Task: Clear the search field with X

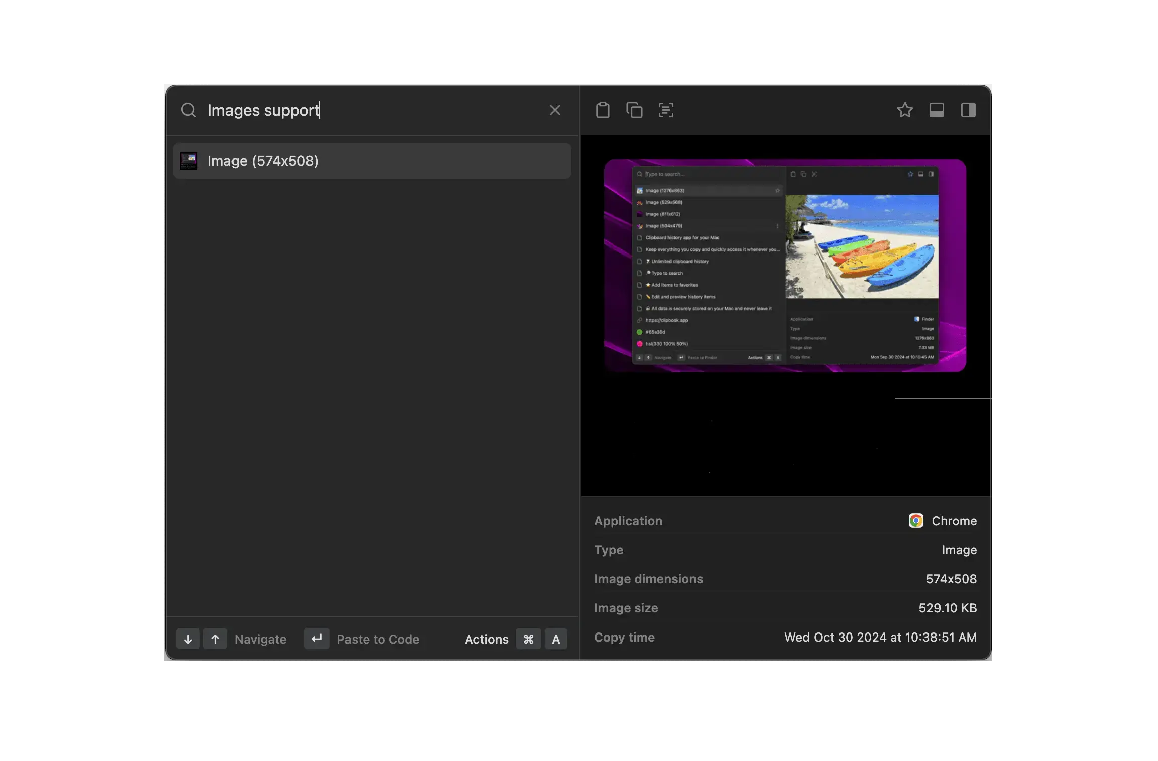Action: [555, 110]
